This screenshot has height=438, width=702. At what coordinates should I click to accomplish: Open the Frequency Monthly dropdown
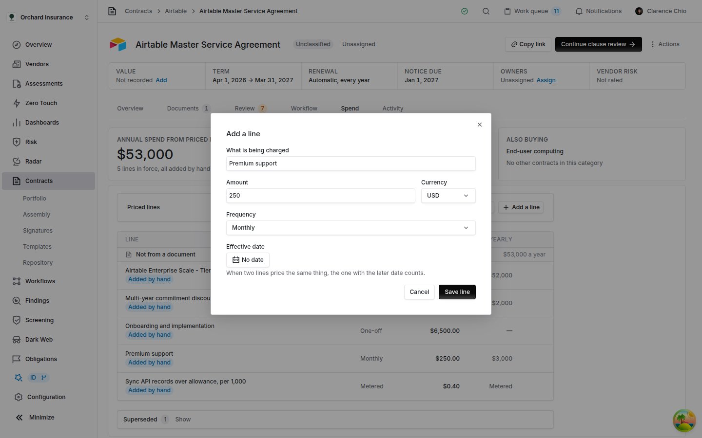(x=351, y=228)
